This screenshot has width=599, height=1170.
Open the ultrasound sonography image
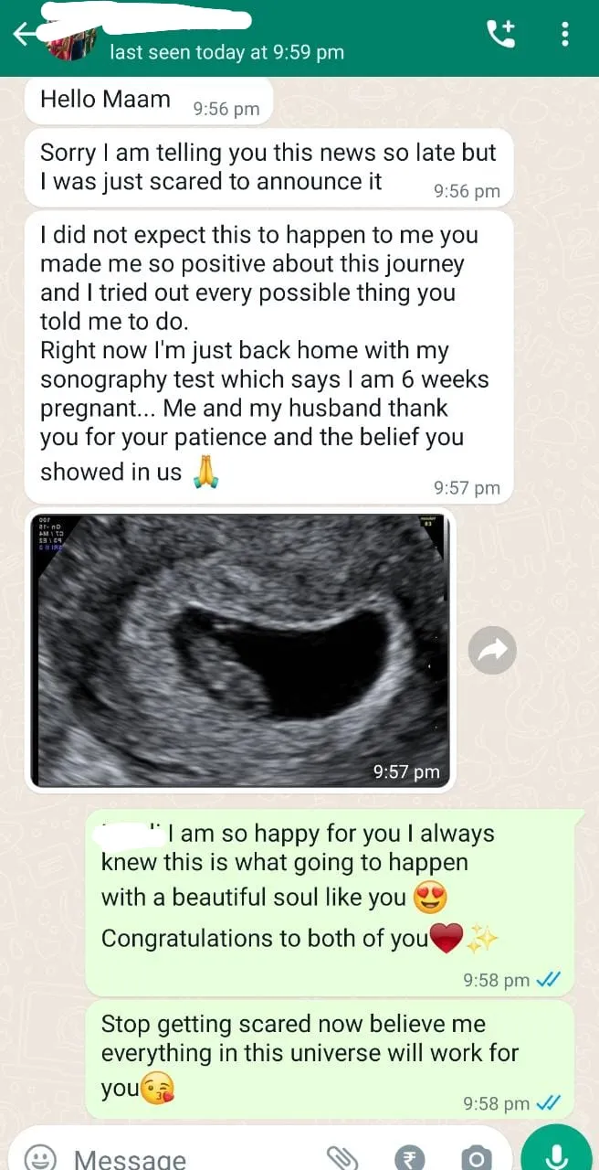pos(241,649)
